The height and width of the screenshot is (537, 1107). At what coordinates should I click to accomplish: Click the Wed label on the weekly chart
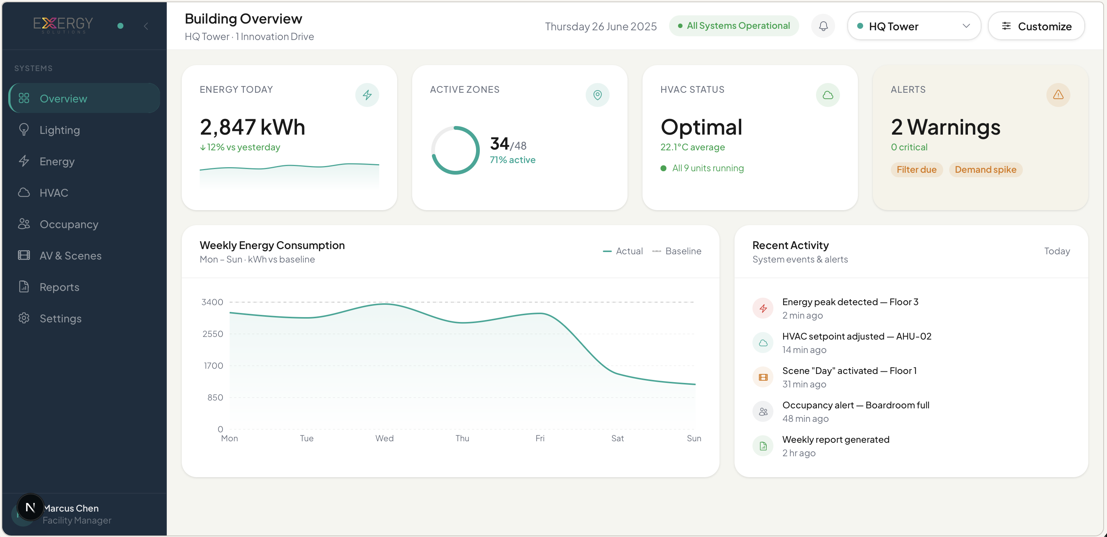(x=384, y=438)
